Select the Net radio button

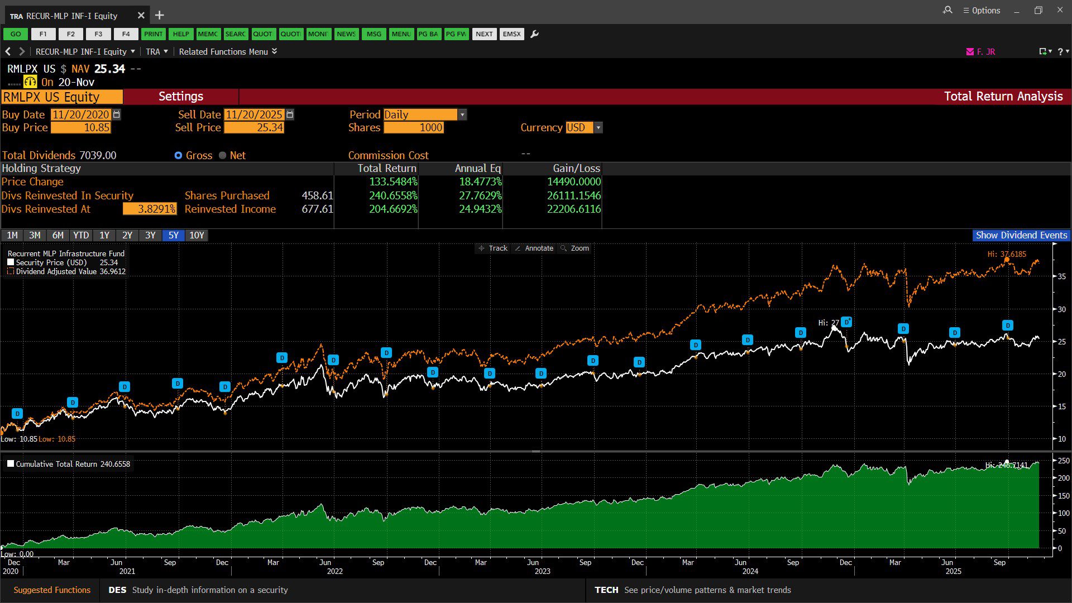[x=223, y=155]
